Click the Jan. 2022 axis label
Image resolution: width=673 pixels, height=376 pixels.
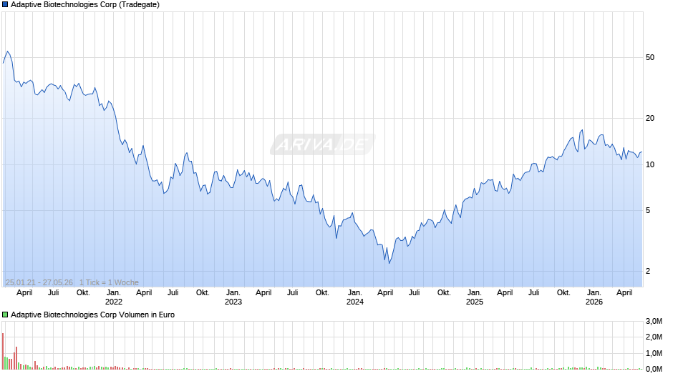pyautogui.click(x=113, y=297)
